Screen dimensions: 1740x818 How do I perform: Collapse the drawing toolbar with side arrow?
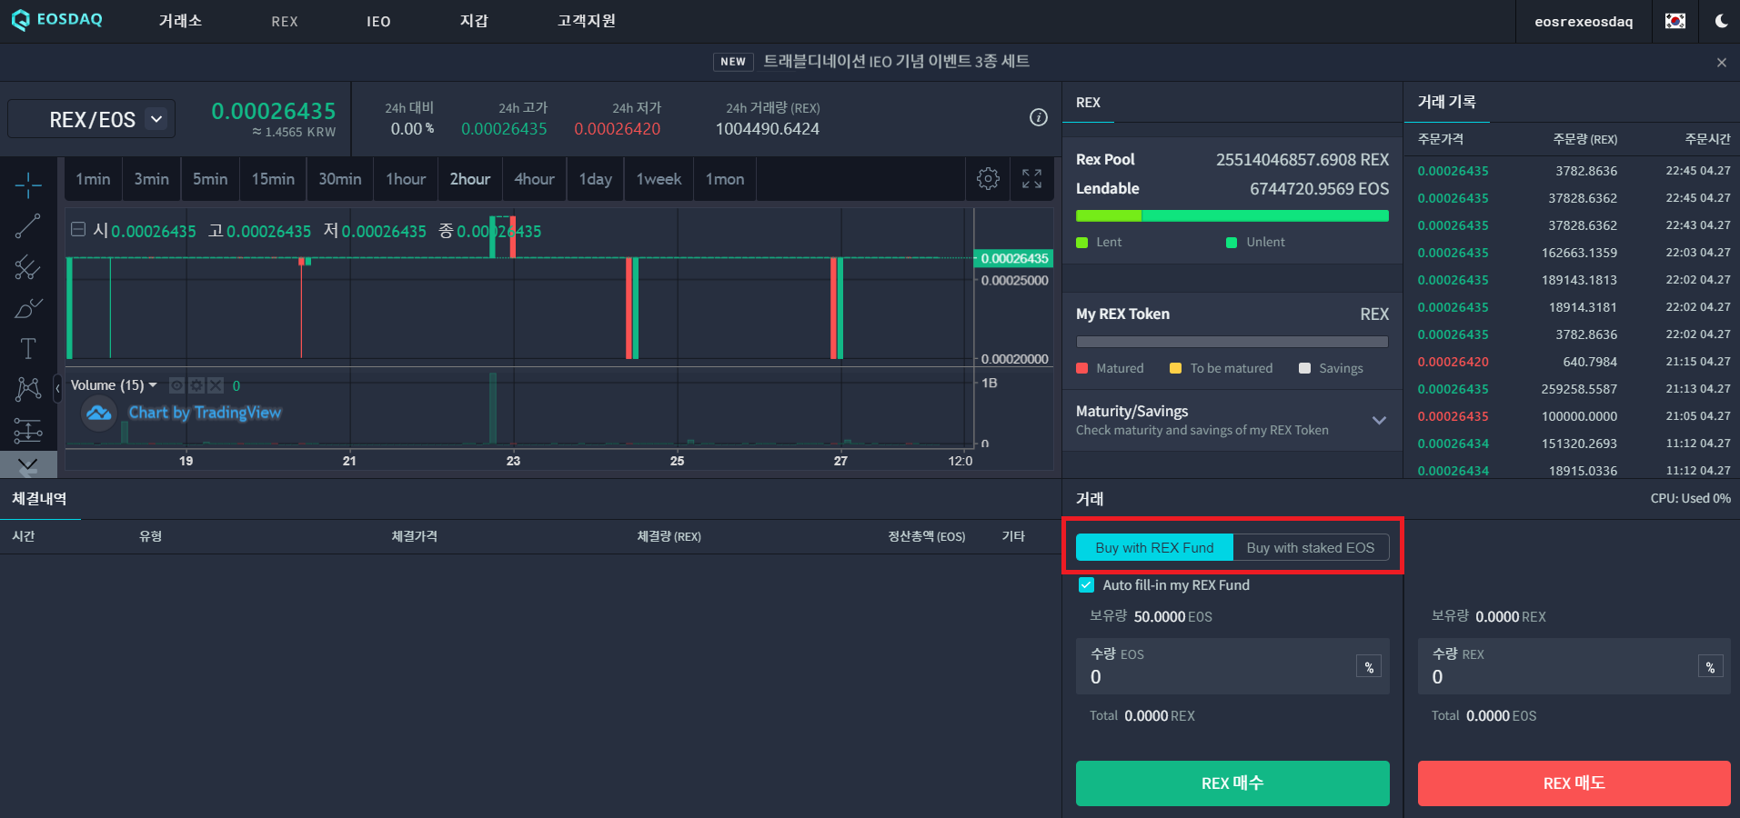click(x=58, y=388)
